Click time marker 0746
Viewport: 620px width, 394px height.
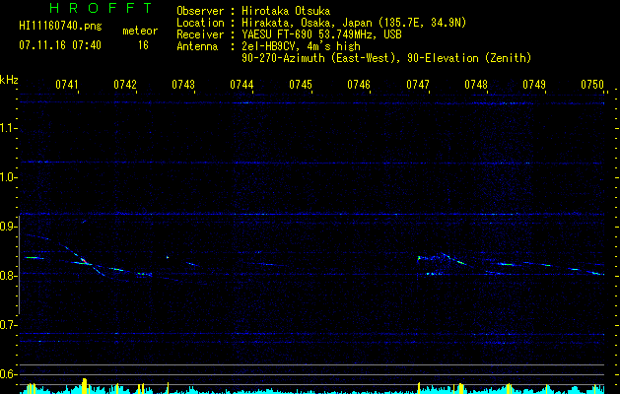point(359,85)
